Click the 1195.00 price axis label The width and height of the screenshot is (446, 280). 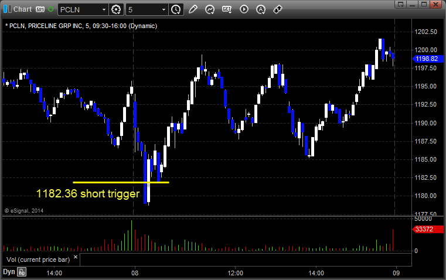425,87
